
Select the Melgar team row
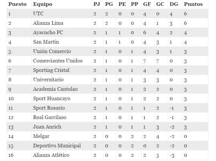click(108, 136)
